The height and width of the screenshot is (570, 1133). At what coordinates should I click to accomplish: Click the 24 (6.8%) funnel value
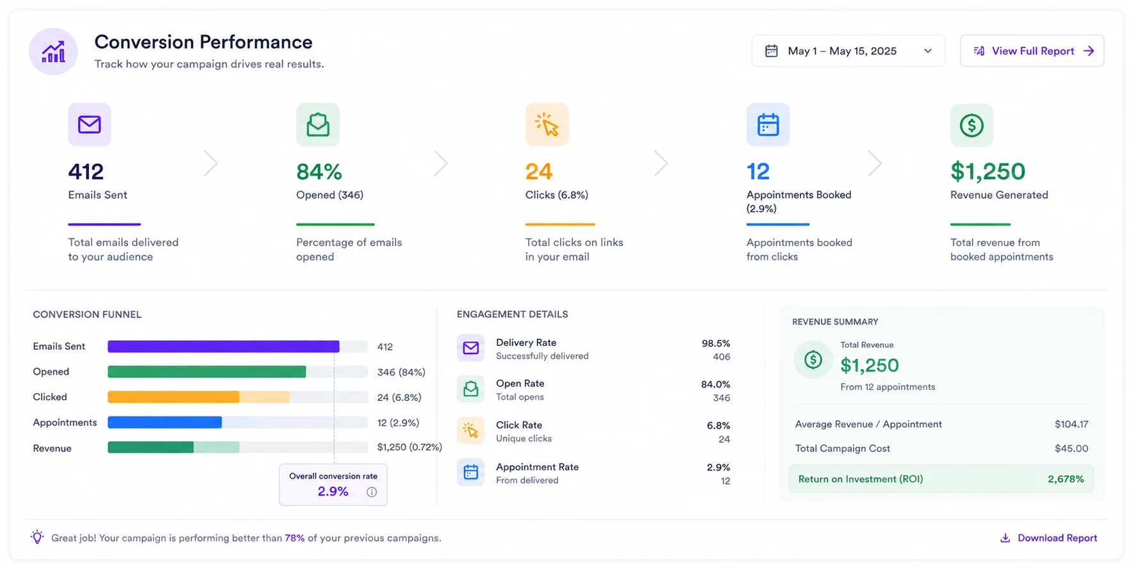[399, 397]
